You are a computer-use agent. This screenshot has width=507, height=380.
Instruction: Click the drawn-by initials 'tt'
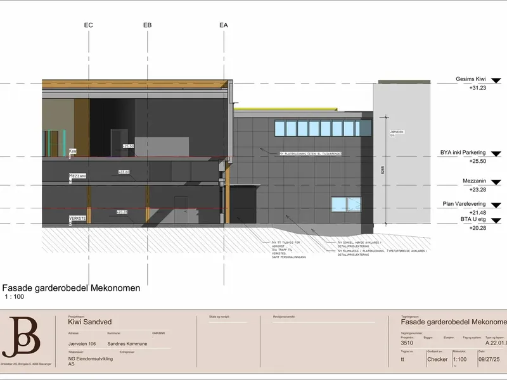pyautogui.click(x=402, y=359)
